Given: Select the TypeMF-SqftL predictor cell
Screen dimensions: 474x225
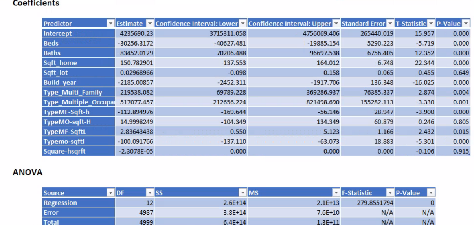Looking at the screenshot, I should tap(79, 132).
